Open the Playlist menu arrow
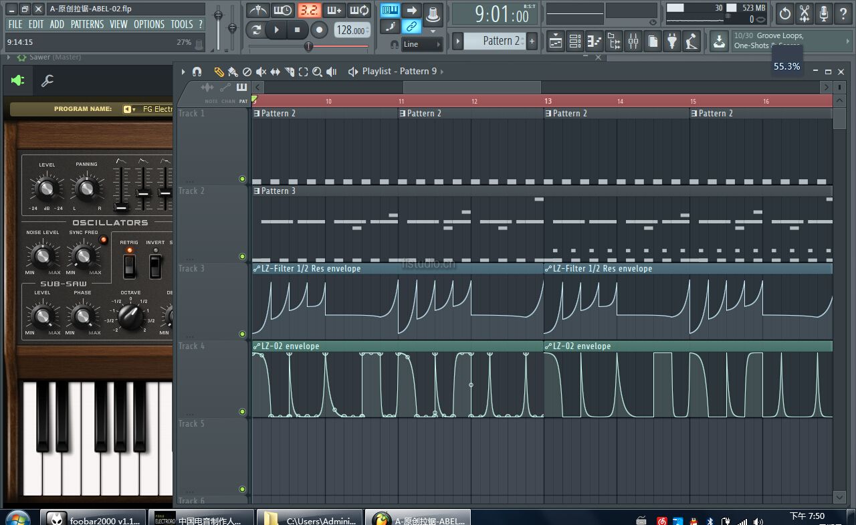The height and width of the screenshot is (525, 856). pyautogui.click(x=183, y=72)
